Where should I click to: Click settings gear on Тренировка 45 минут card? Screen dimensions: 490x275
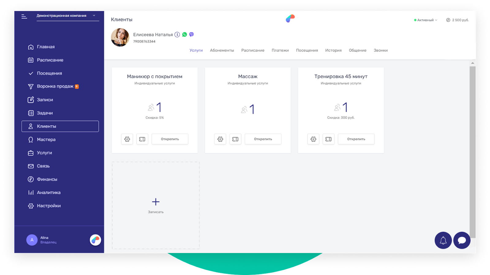(313, 139)
